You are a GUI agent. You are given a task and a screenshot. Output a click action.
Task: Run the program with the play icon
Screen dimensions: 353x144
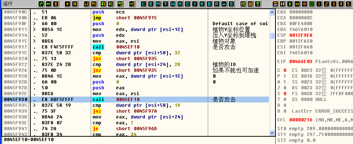(67, 4)
